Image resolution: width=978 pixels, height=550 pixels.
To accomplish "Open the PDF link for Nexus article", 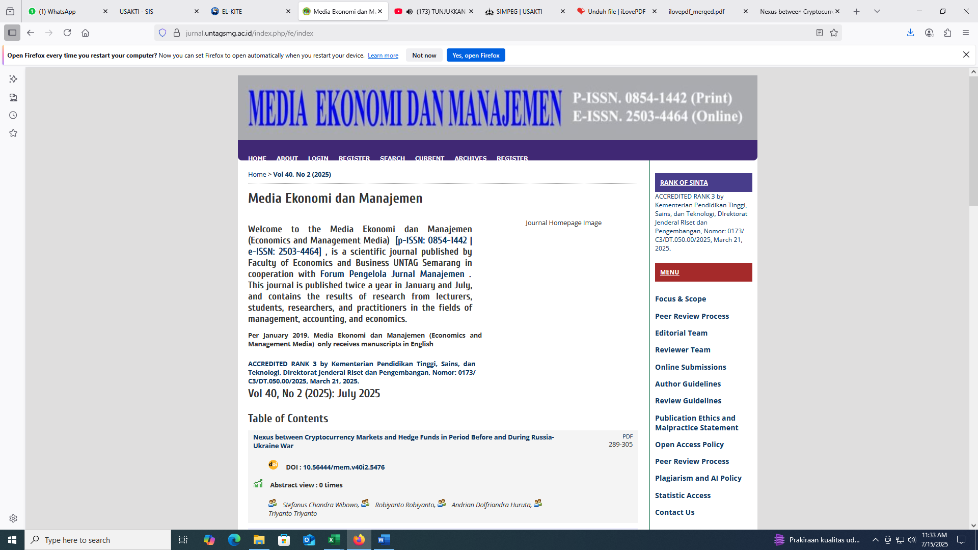I will (x=628, y=436).
